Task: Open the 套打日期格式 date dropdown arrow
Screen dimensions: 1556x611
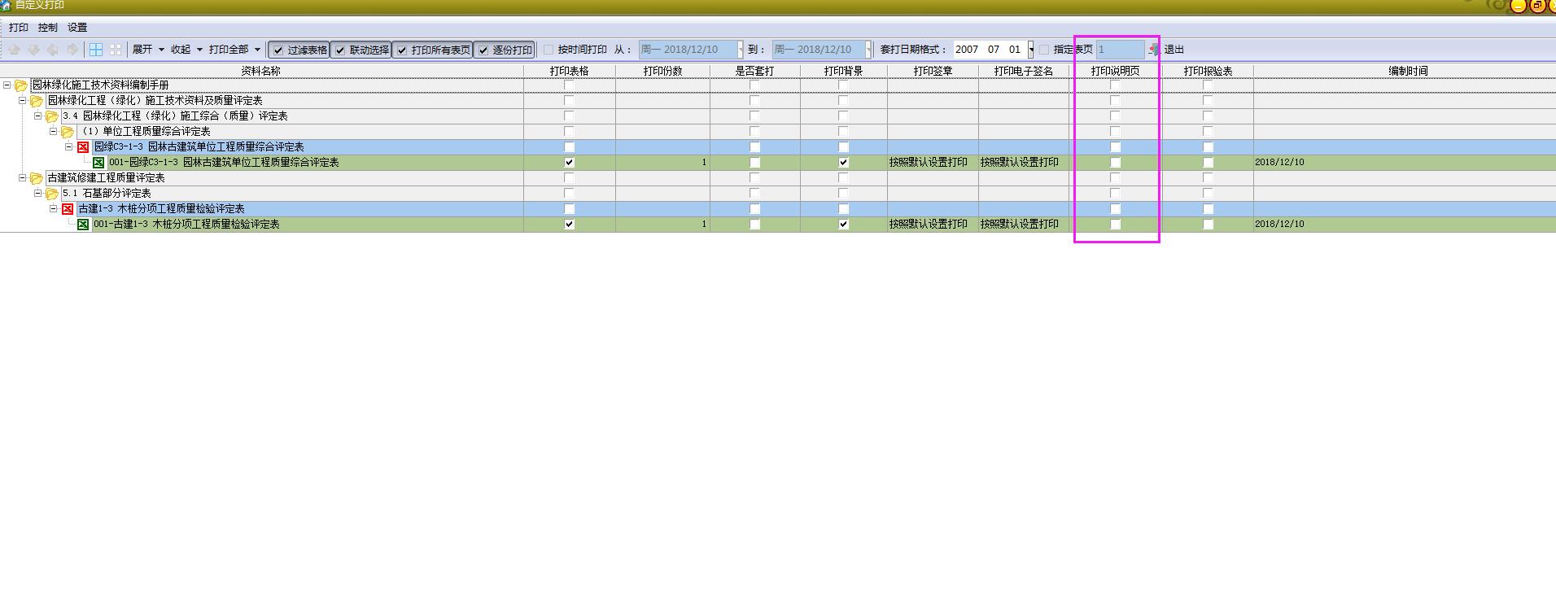Action: pyautogui.click(x=1030, y=50)
